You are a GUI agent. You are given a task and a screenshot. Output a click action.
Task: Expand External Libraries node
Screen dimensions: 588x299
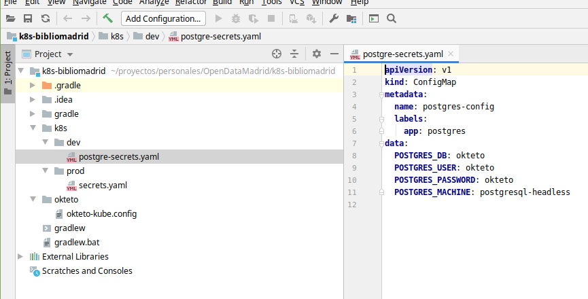tap(20, 256)
